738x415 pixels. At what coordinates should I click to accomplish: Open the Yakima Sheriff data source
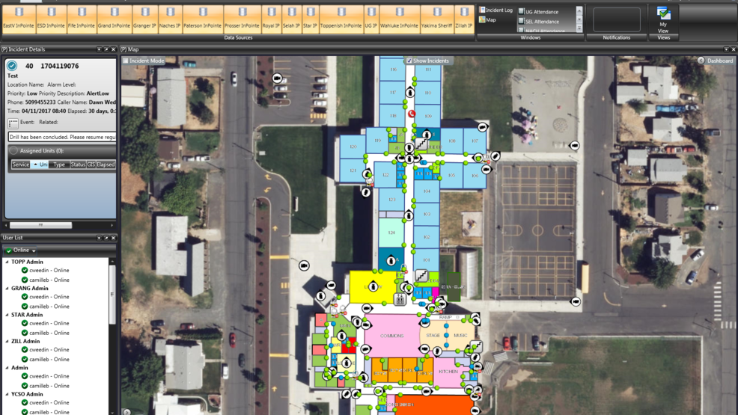(437, 19)
